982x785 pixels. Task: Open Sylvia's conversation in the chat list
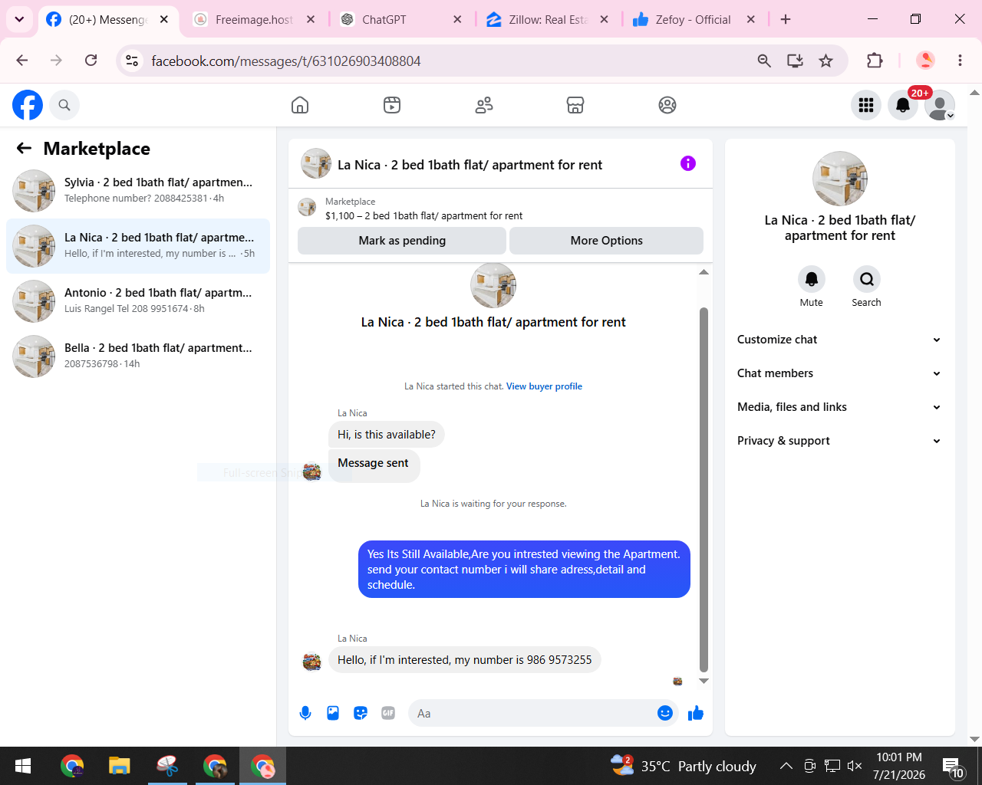[x=138, y=191]
